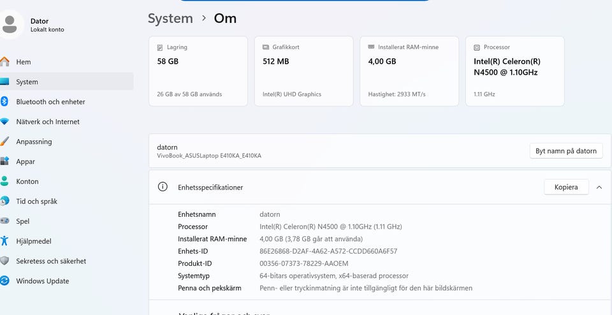Open the Spel settings page

pyautogui.click(x=23, y=221)
